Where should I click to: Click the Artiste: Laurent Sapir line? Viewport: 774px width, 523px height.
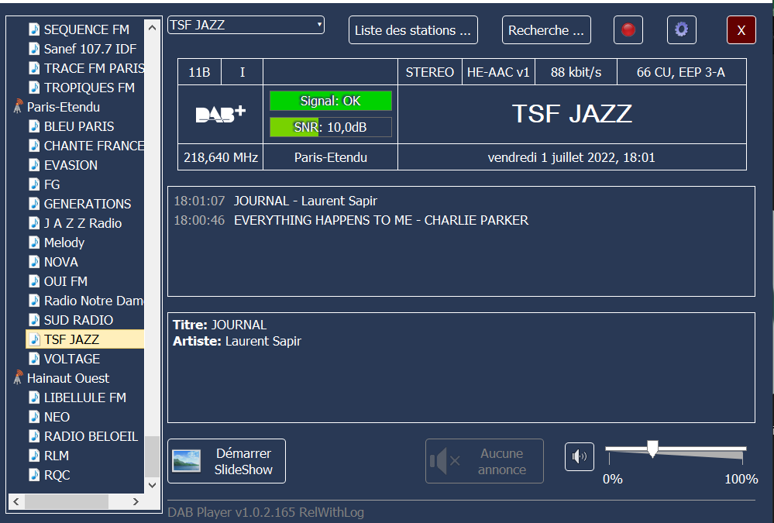237,341
